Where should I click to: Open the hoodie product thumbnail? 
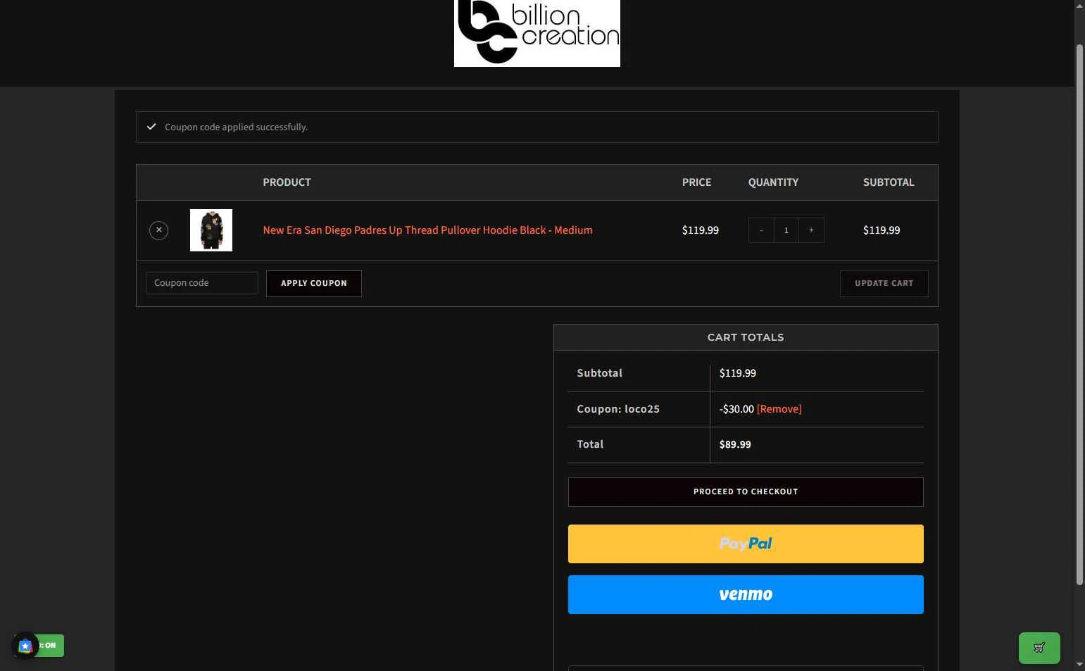coord(211,230)
